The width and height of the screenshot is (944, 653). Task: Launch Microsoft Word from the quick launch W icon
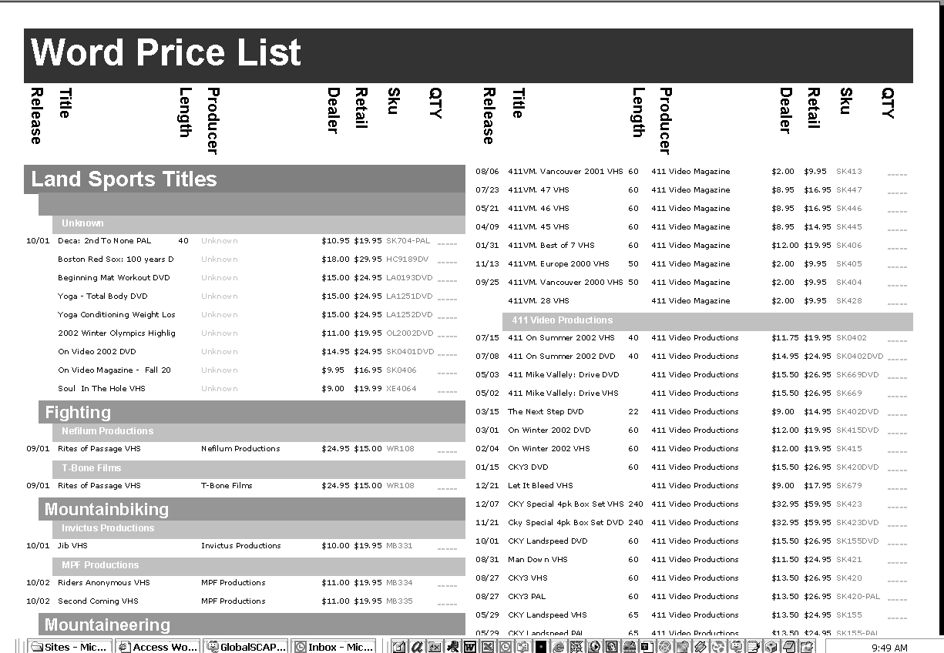pos(470,647)
